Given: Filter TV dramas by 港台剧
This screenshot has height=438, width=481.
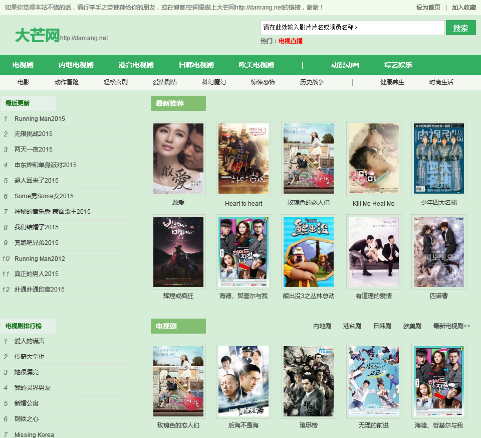Looking at the screenshot, I should 352,326.
